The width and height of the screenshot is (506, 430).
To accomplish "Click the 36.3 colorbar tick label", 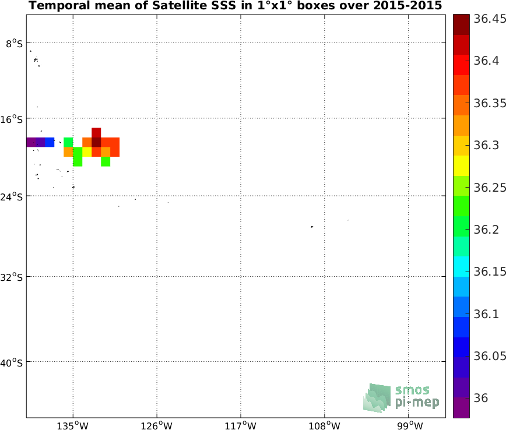I will tap(486, 145).
